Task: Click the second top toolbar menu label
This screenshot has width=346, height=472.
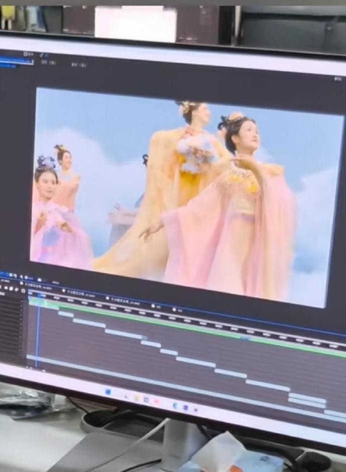Action: tap(79, 65)
